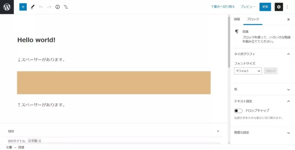Viewport: 295px width, 150px height.
Task: Expand the 色 panel
Action: pos(263,89)
